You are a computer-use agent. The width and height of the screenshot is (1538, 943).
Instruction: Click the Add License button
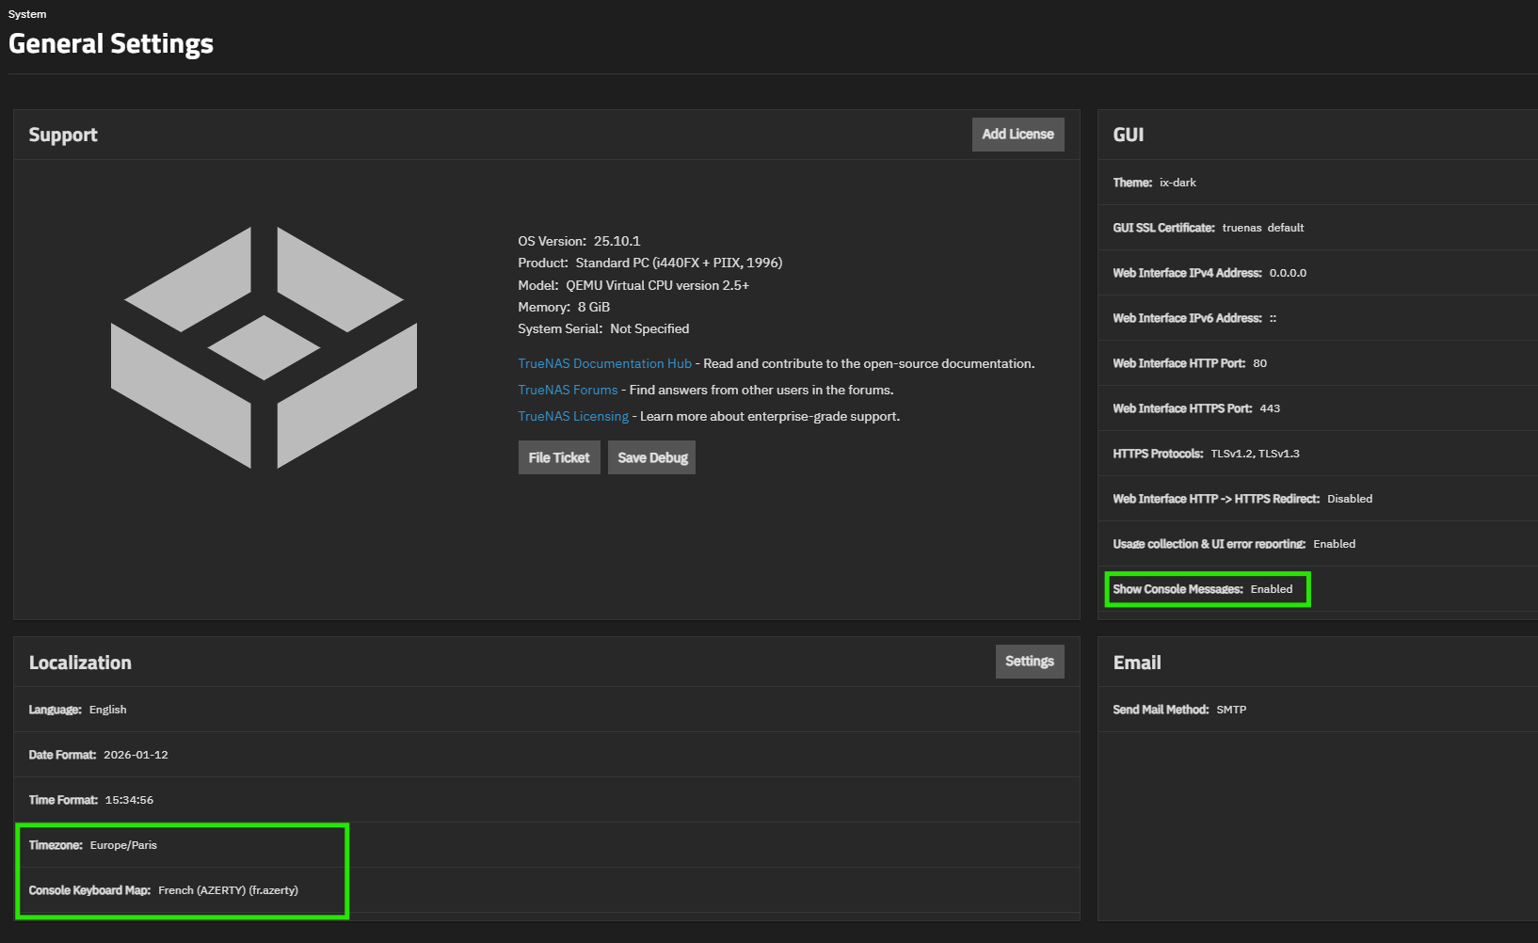click(x=1017, y=135)
